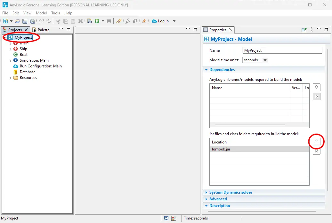Maximize the Properties panel
Screen dimensions: 332x223
pyautogui.click(x=326, y=29)
